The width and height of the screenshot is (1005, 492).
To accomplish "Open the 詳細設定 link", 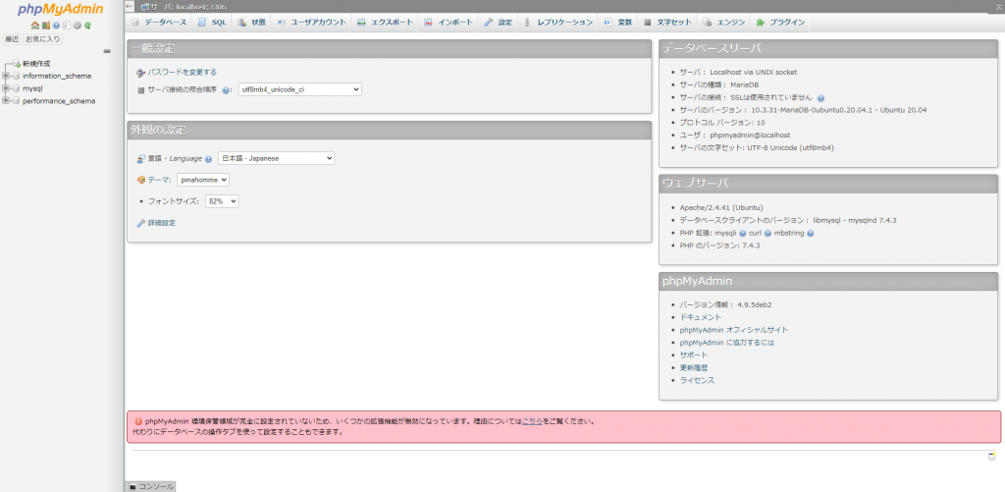I will point(162,223).
